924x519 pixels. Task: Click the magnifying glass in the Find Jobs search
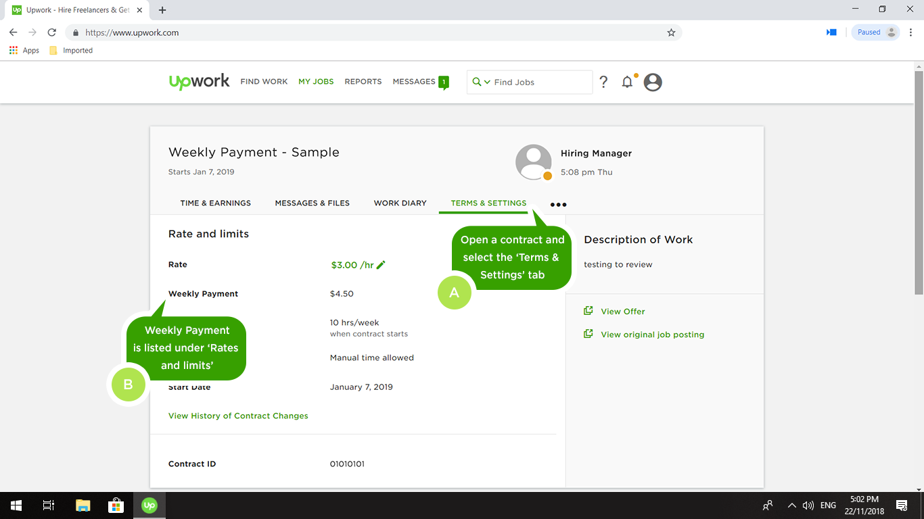[x=478, y=82]
